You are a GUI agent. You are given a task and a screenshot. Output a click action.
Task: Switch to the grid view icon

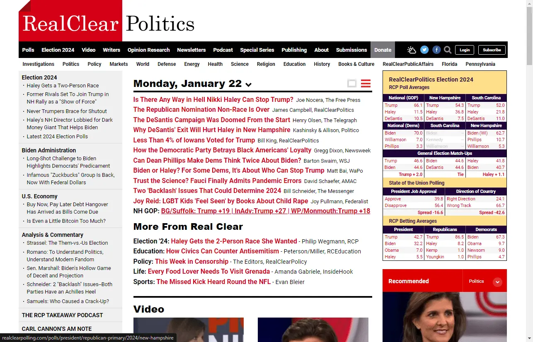pyautogui.click(x=352, y=84)
